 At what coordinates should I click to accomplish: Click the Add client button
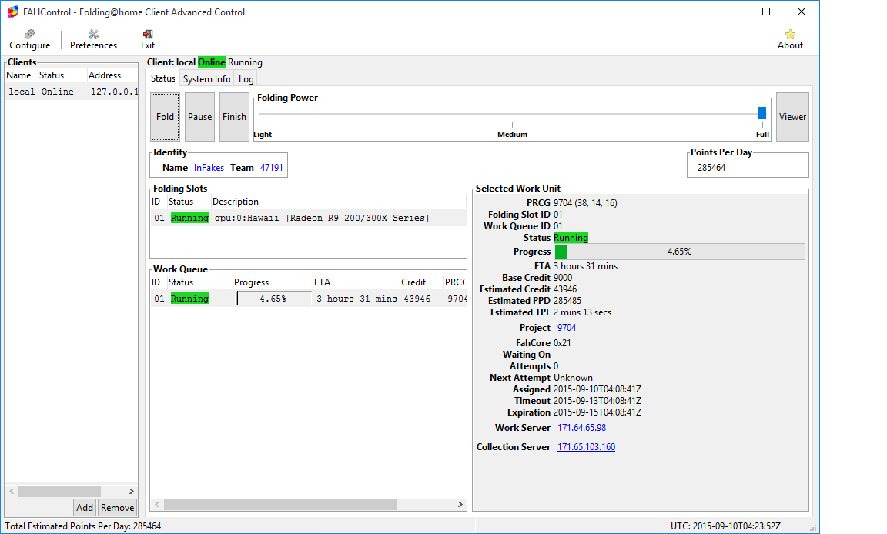point(84,507)
